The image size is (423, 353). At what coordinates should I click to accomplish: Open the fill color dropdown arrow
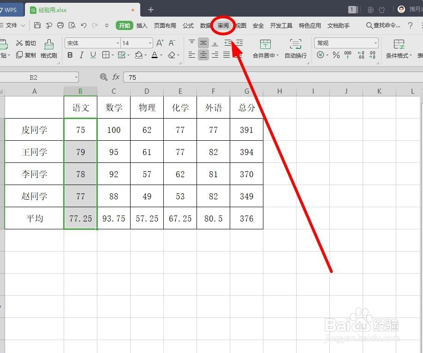tap(145, 55)
